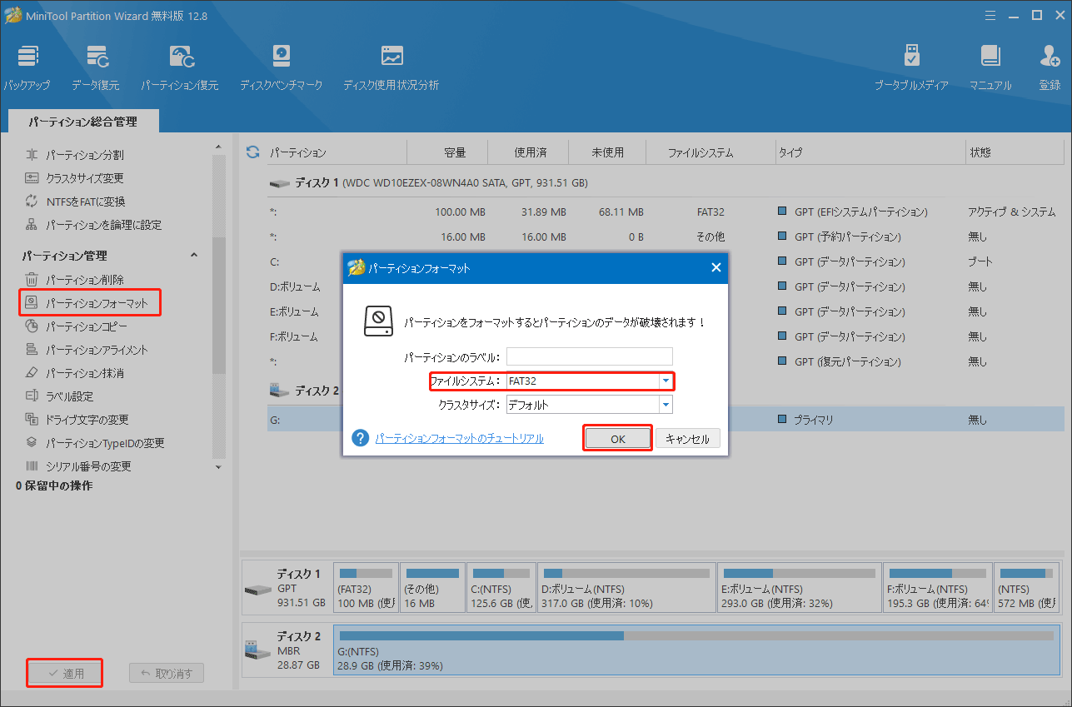1072x707 pixels.
Task: Click GPT (復元パーティション) cell
Action: [847, 361]
